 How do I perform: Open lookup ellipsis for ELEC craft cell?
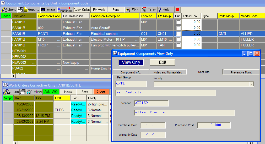point(68,110)
